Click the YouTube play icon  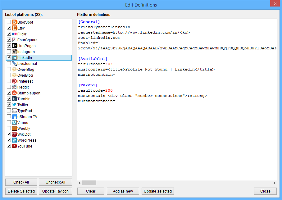tap(14, 146)
